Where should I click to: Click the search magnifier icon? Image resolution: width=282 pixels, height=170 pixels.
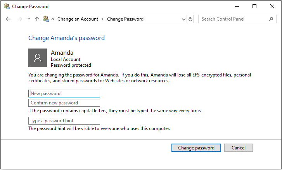point(271,19)
